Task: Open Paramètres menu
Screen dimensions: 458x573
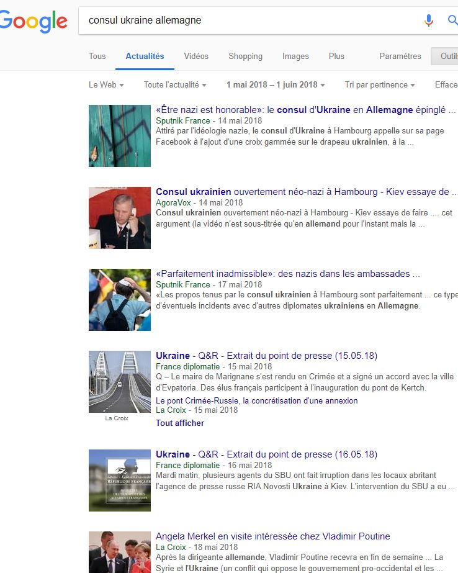Action: pos(400,56)
